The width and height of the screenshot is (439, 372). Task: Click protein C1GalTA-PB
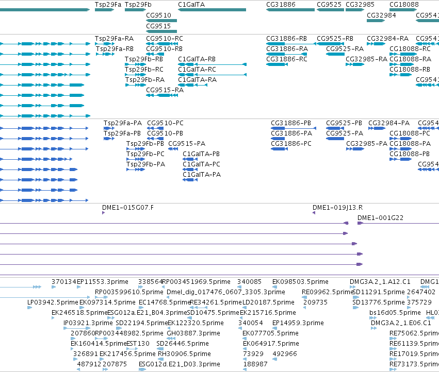[201, 154]
